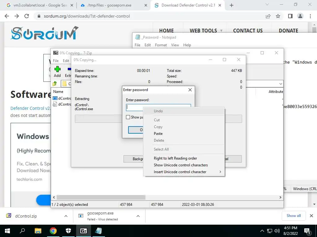Screen dimensions: 317x237
Task: Open Chrome three-dot menu
Action: coord(310,16)
